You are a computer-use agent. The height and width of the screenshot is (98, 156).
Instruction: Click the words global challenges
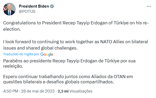click(x=59, y=48)
